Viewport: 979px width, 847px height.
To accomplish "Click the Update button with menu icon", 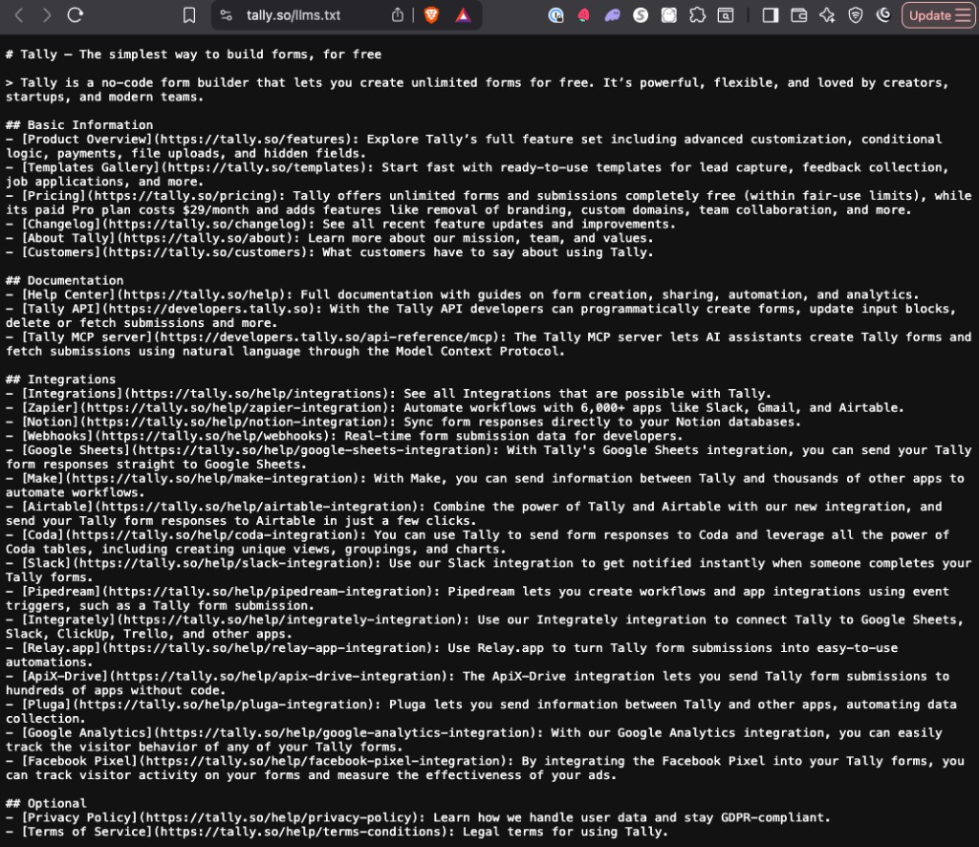I will (939, 15).
